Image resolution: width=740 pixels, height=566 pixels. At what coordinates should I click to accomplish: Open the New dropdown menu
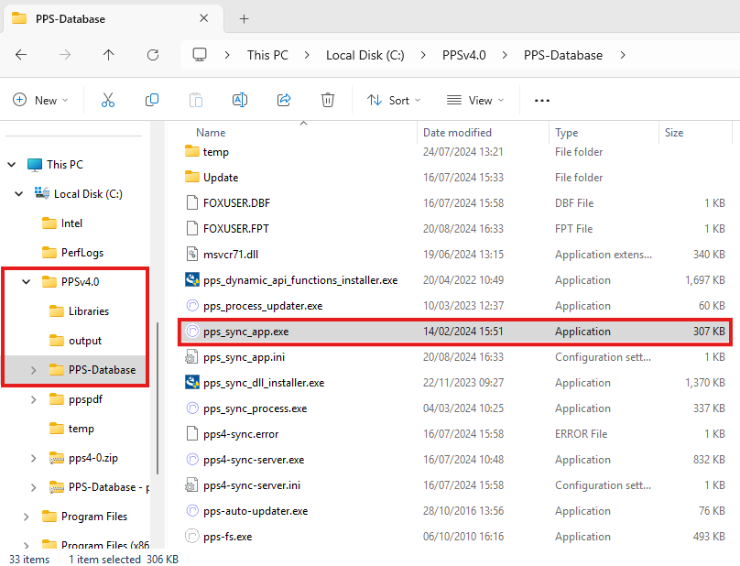(40, 100)
